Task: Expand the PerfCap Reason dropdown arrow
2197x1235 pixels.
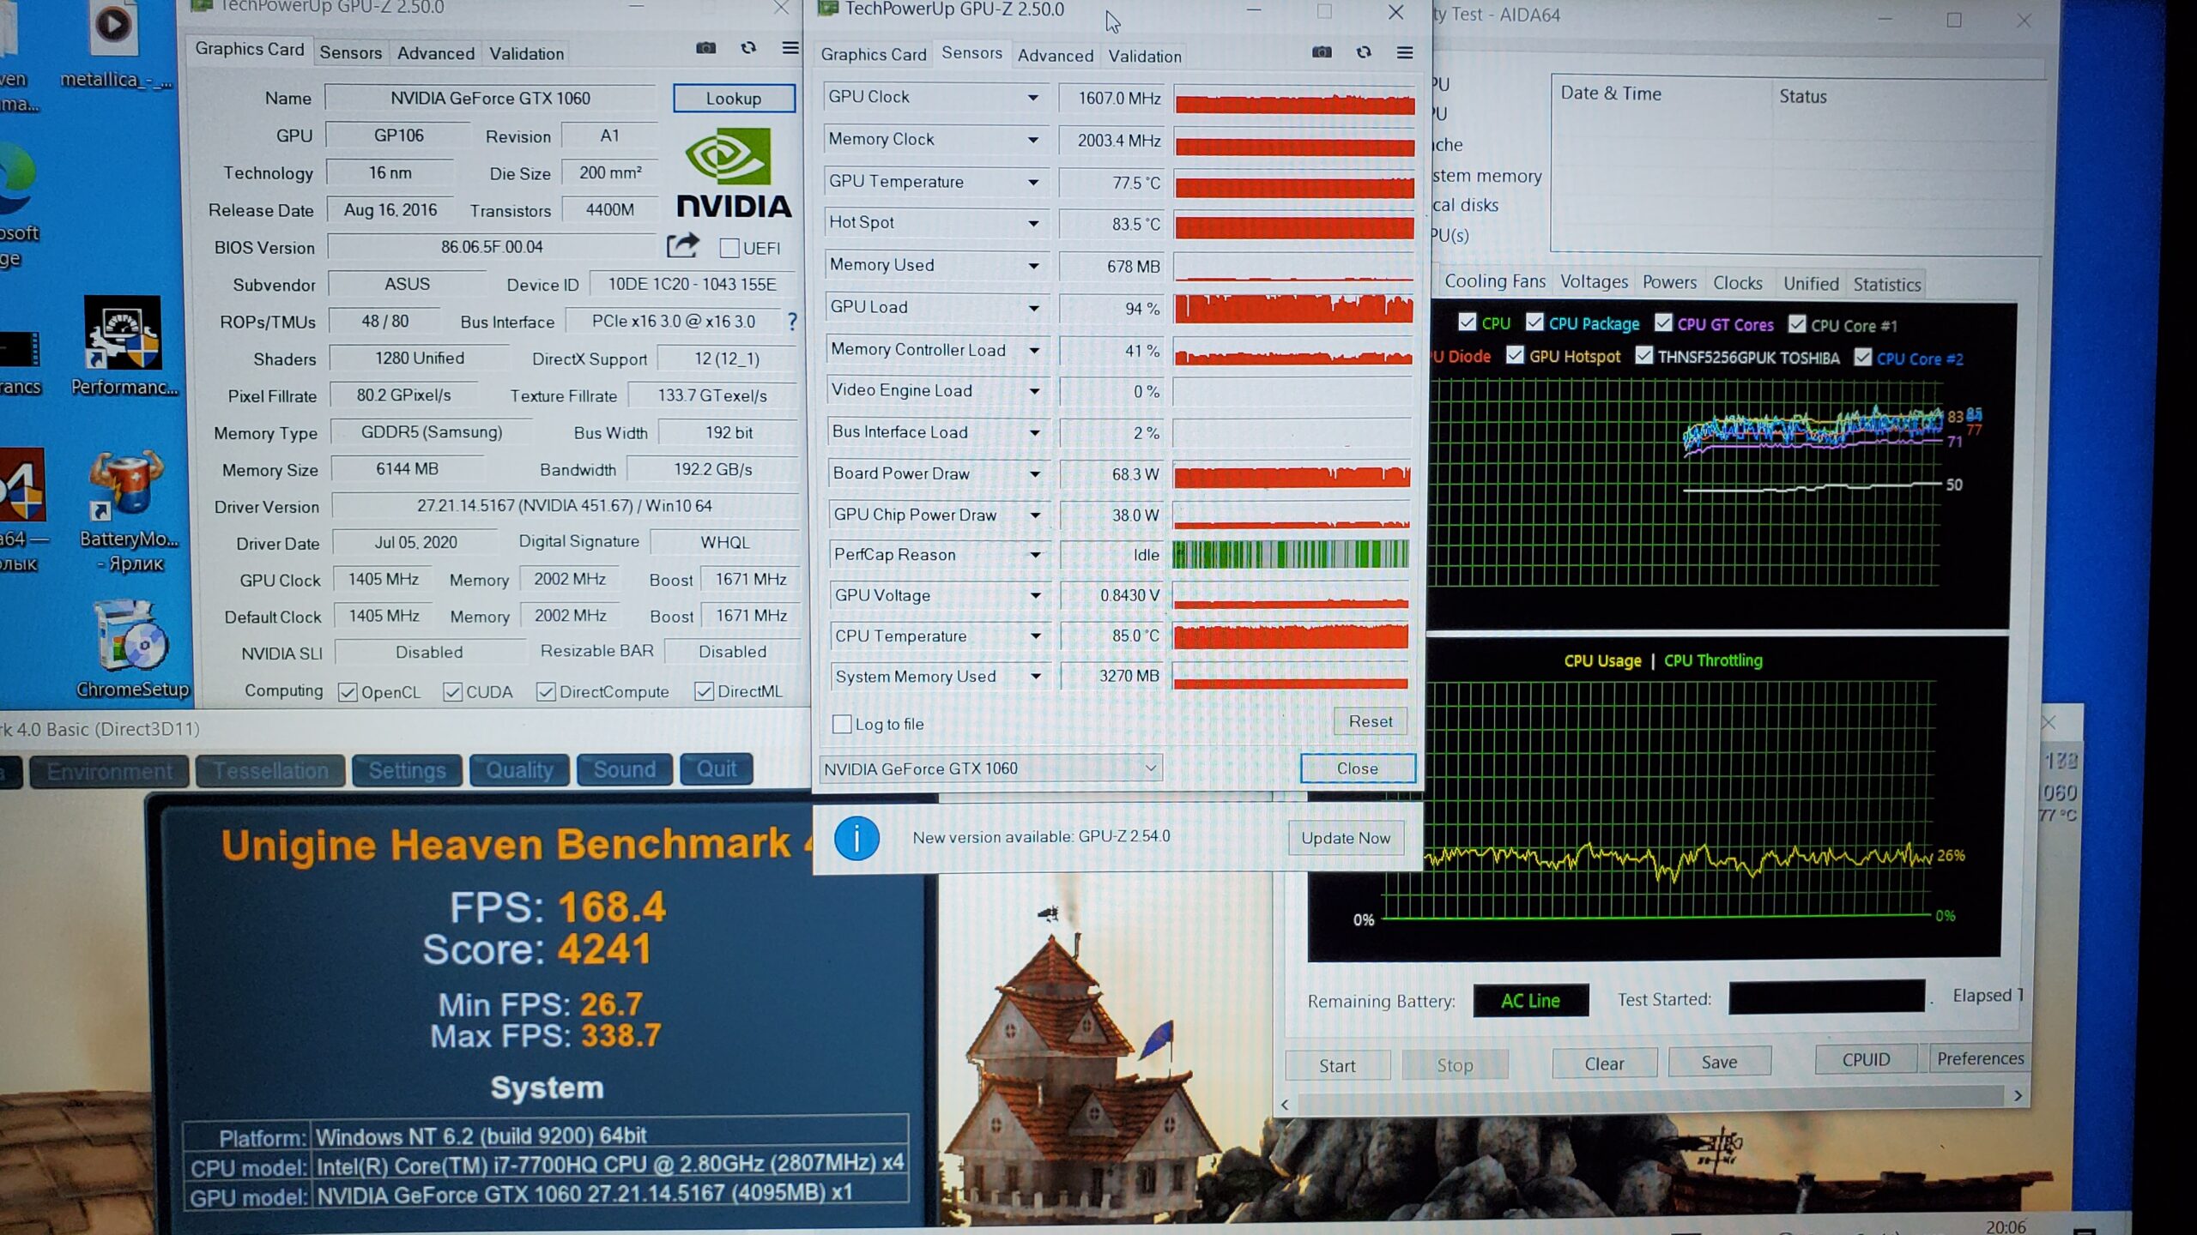Action: 1036,555
